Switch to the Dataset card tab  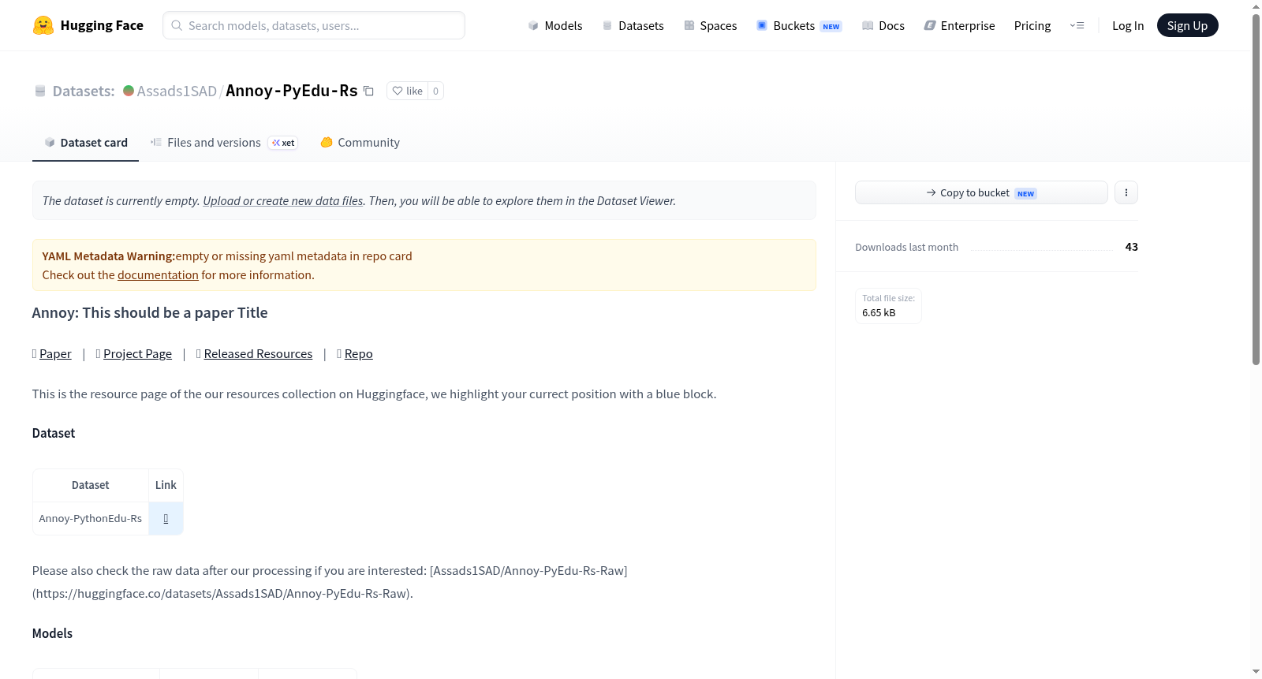click(85, 143)
